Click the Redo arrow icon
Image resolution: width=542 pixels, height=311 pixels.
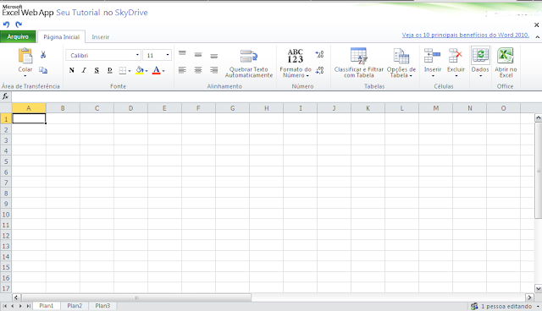pyautogui.click(x=19, y=25)
